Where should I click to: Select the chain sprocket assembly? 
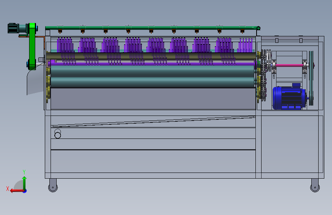pos(265,75)
